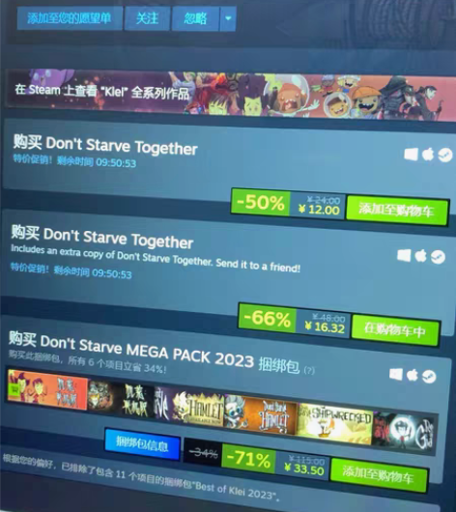The width and height of the screenshot is (456, 512).
Task: Click Windows icon on MEGA PACK 2023 bundle
Action: [396, 374]
